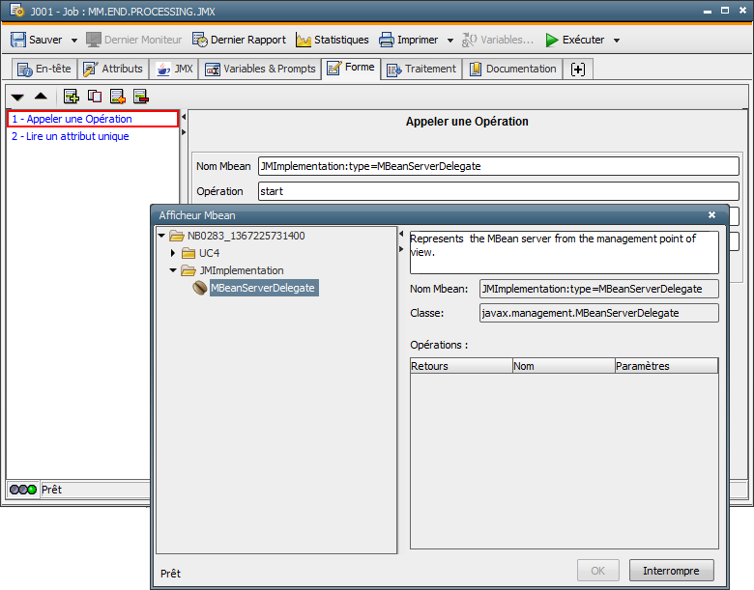Click the Opération input field
The width and height of the screenshot is (754, 590).
click(x=498, y=191)
